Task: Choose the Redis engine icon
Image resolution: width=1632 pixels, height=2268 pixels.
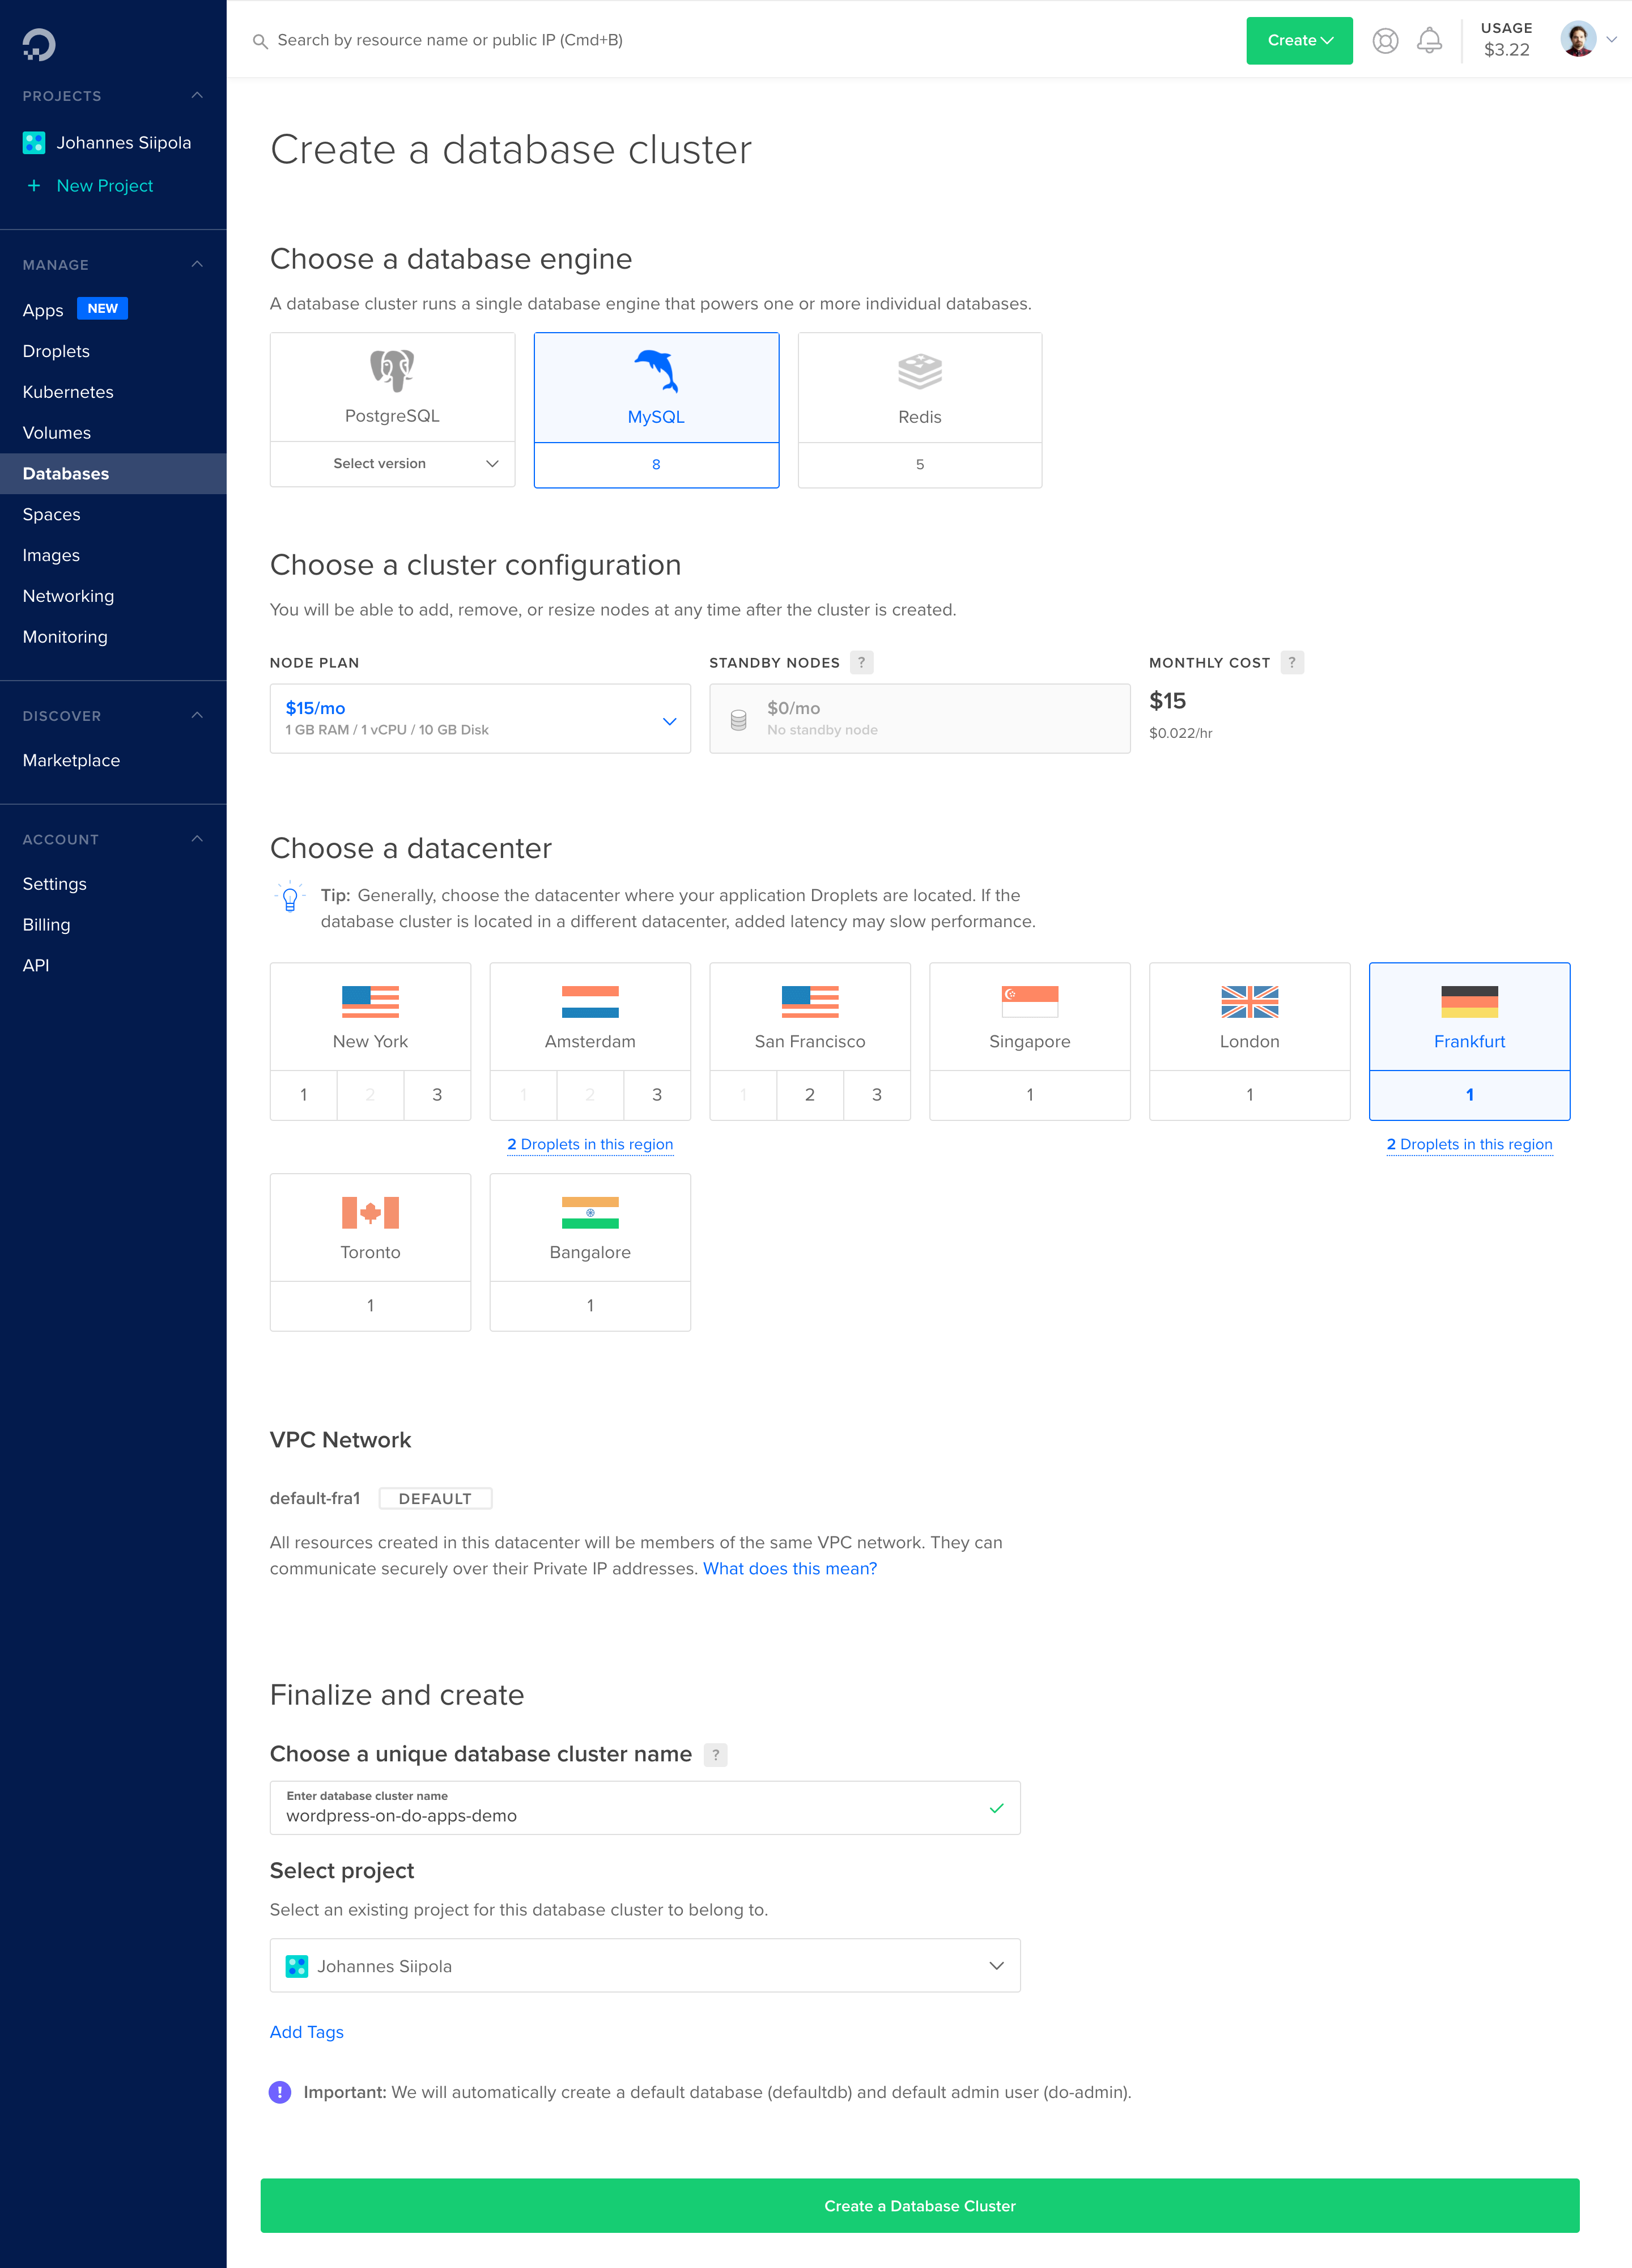Action: (x=919, y=372)
